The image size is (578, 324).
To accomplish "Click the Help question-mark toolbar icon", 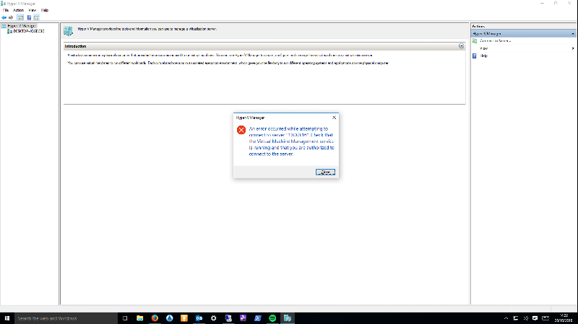I will click(x=29, y=17).
